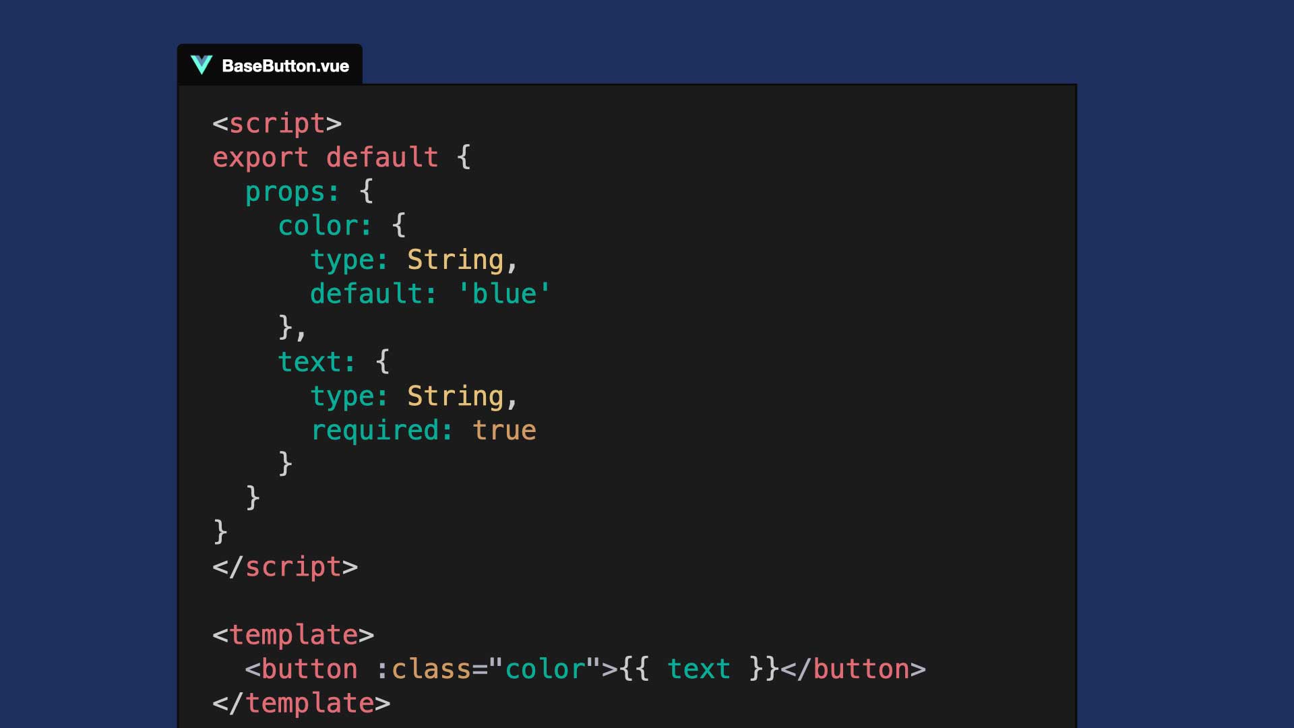Click the 'required: true' line

[423, 430]
